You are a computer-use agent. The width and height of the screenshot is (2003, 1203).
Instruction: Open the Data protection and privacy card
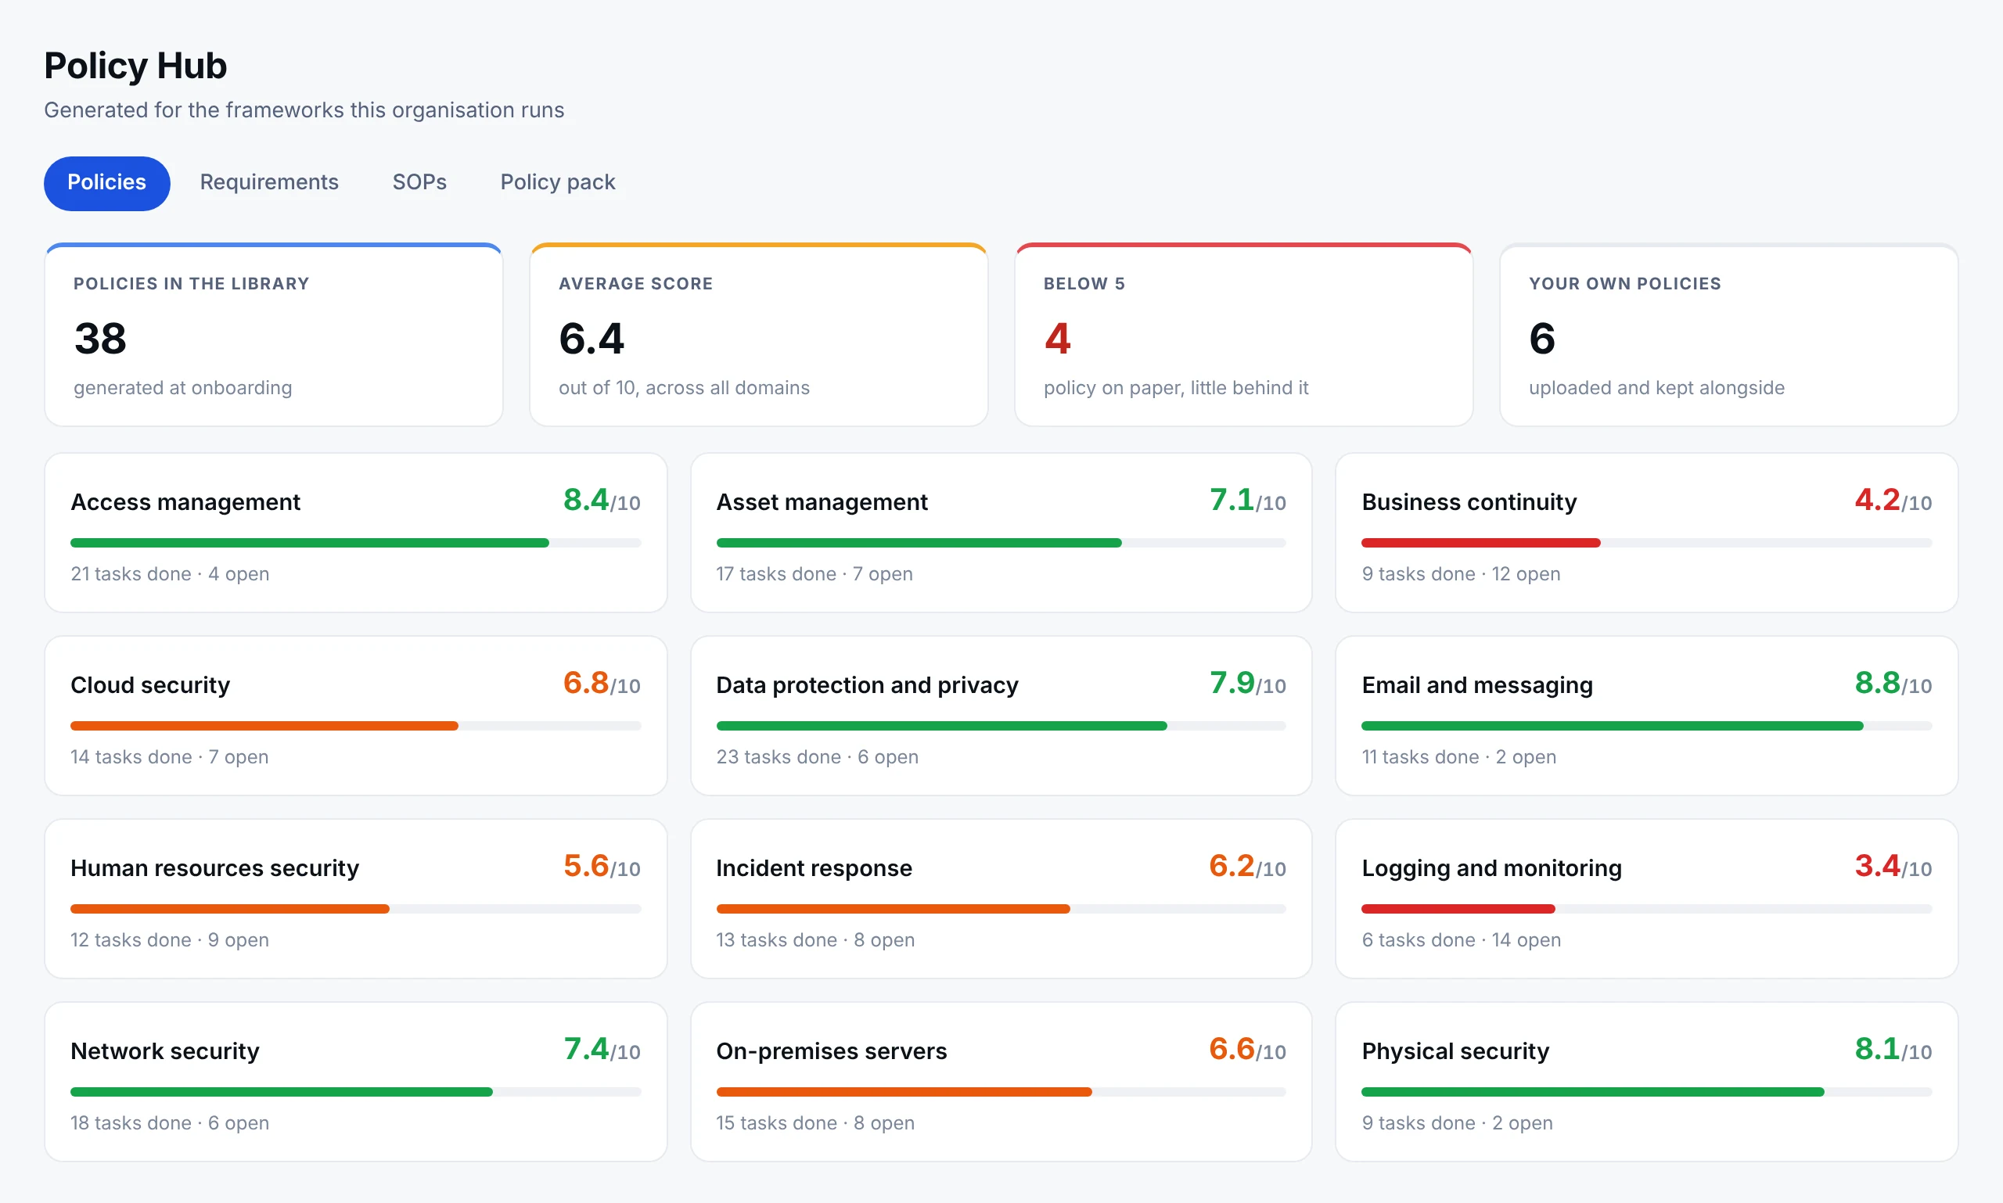pyautogui.click(x=1001, y=716)
